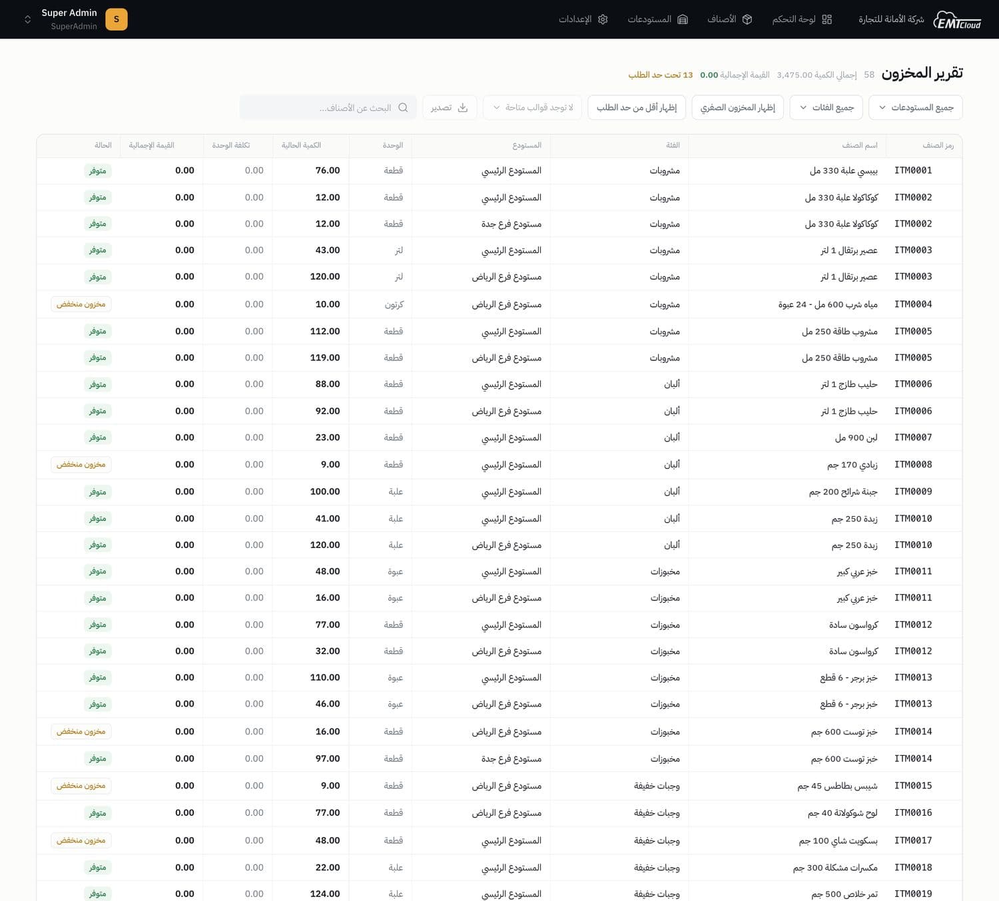Click item code ITM0017
Image resolution: width=999 pixels, height=901 pixels.
point(913,840)
